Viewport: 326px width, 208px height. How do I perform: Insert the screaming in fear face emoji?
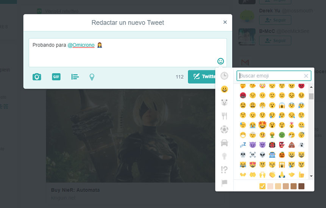[282, 105]
